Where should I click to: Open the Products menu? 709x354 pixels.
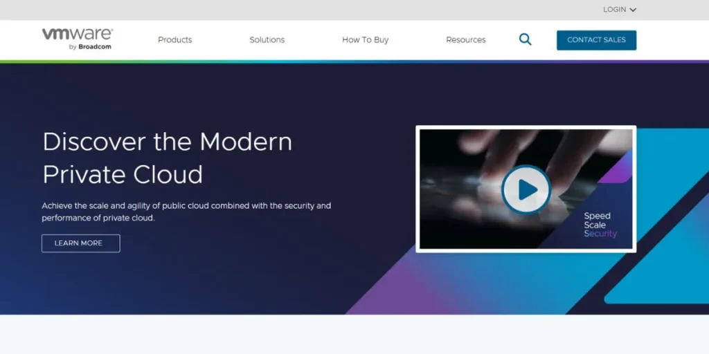tap(174, 40)
